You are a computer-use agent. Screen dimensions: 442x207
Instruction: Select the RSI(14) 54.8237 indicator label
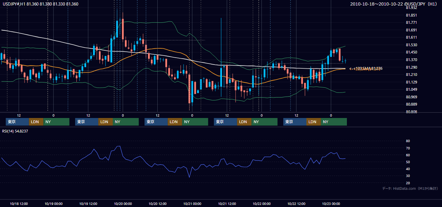coord(15,131)
